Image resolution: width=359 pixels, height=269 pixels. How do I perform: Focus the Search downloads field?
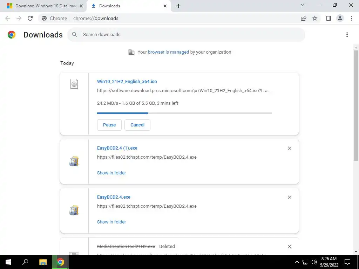pos(186,35)
